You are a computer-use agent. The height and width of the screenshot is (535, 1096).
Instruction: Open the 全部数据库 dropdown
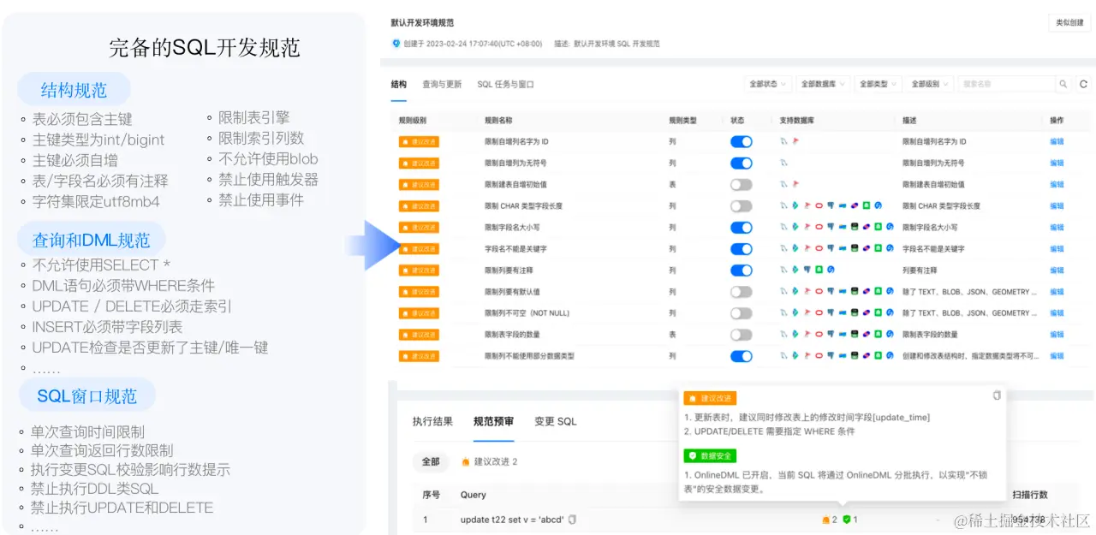point(824,84)
